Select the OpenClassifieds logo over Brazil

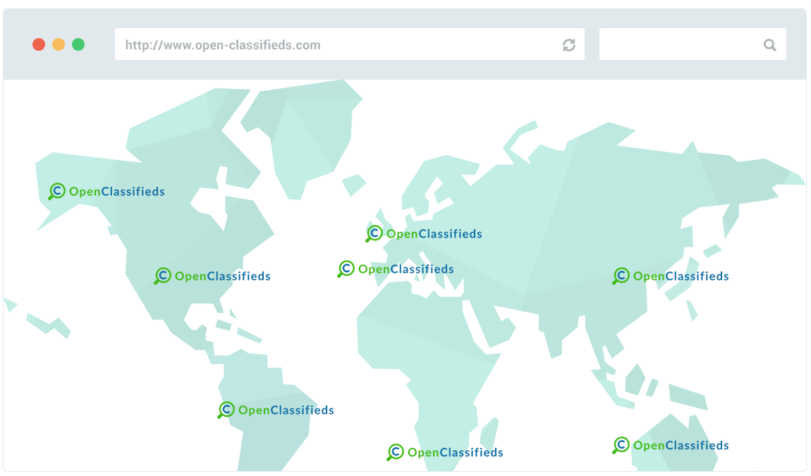coord(276,410)
